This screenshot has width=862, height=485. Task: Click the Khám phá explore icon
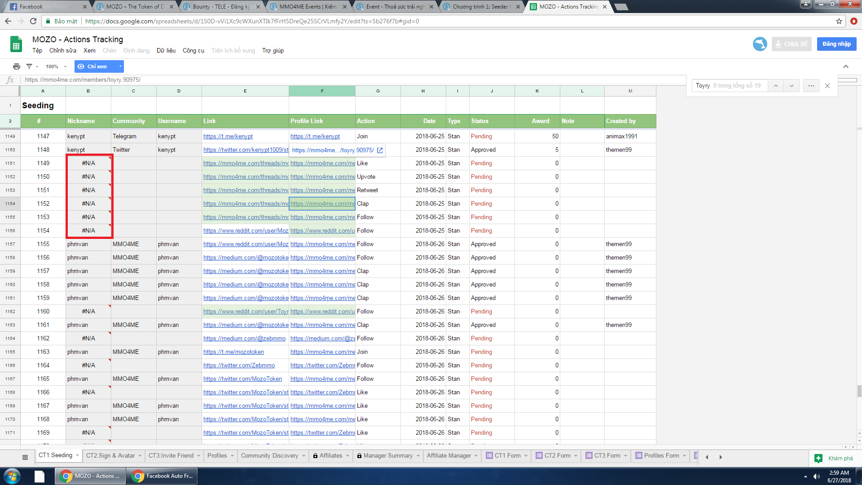(818, 458)
